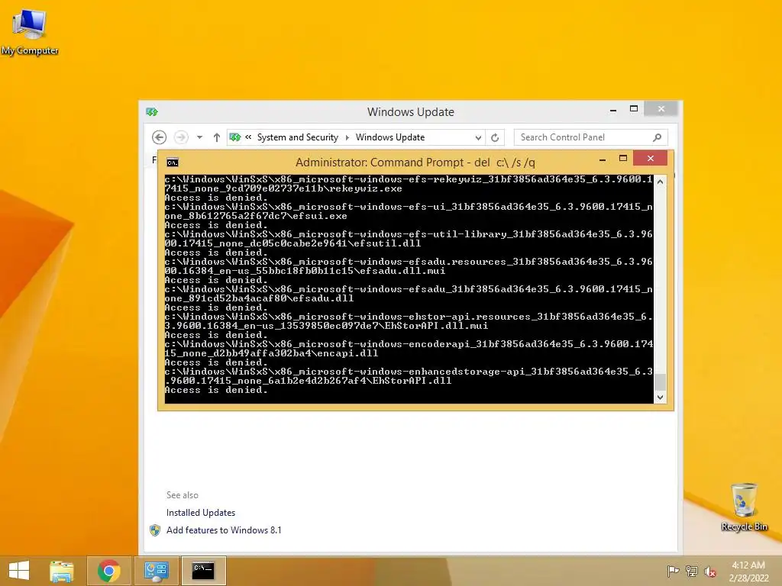Click the EhStorAPI.dll.mui output line
The width and height of the screenshot is (782, 586).
pos(326,326)
